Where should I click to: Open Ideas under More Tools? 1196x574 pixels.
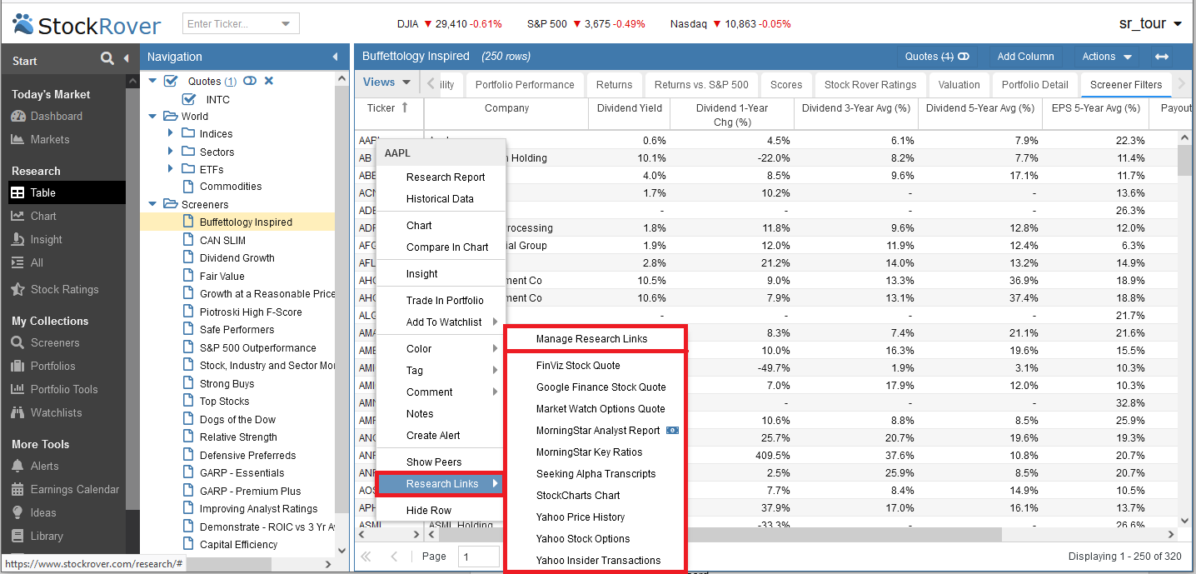(43, 512)
